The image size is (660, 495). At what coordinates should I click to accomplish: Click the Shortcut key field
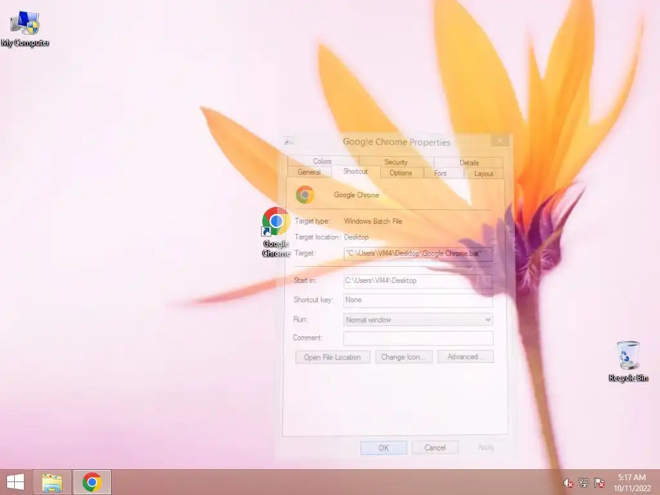[x=418, y=300]
